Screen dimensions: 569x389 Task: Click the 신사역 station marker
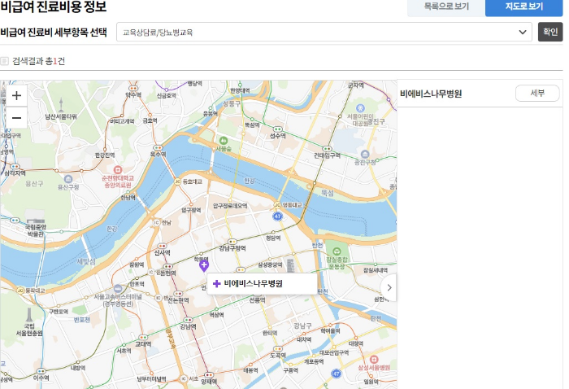tap(162, 246)
